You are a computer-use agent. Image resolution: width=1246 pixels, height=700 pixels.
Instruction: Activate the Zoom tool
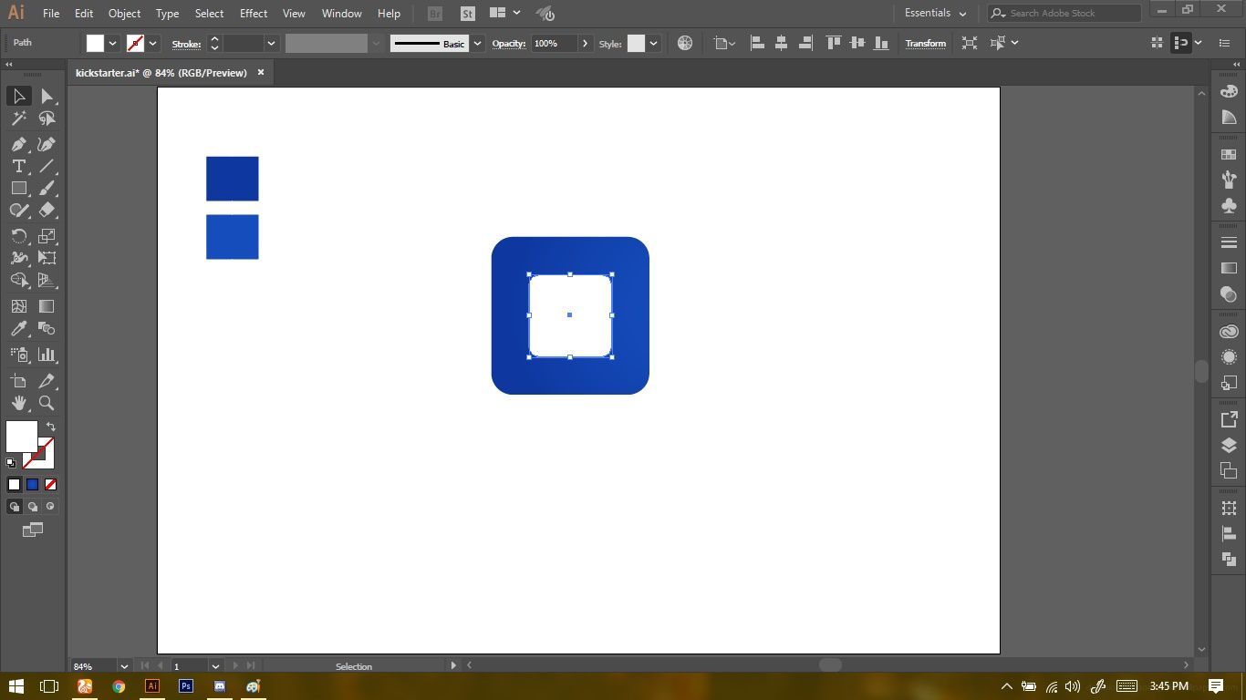click(47, 403)
